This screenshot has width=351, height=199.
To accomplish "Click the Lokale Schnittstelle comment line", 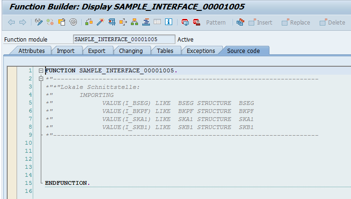I will (92, 87).
